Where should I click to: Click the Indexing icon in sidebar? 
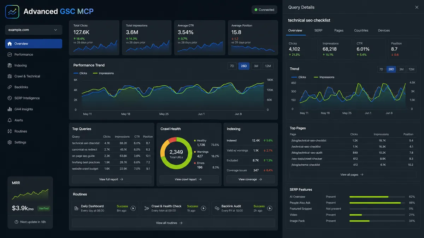(10, 66)
